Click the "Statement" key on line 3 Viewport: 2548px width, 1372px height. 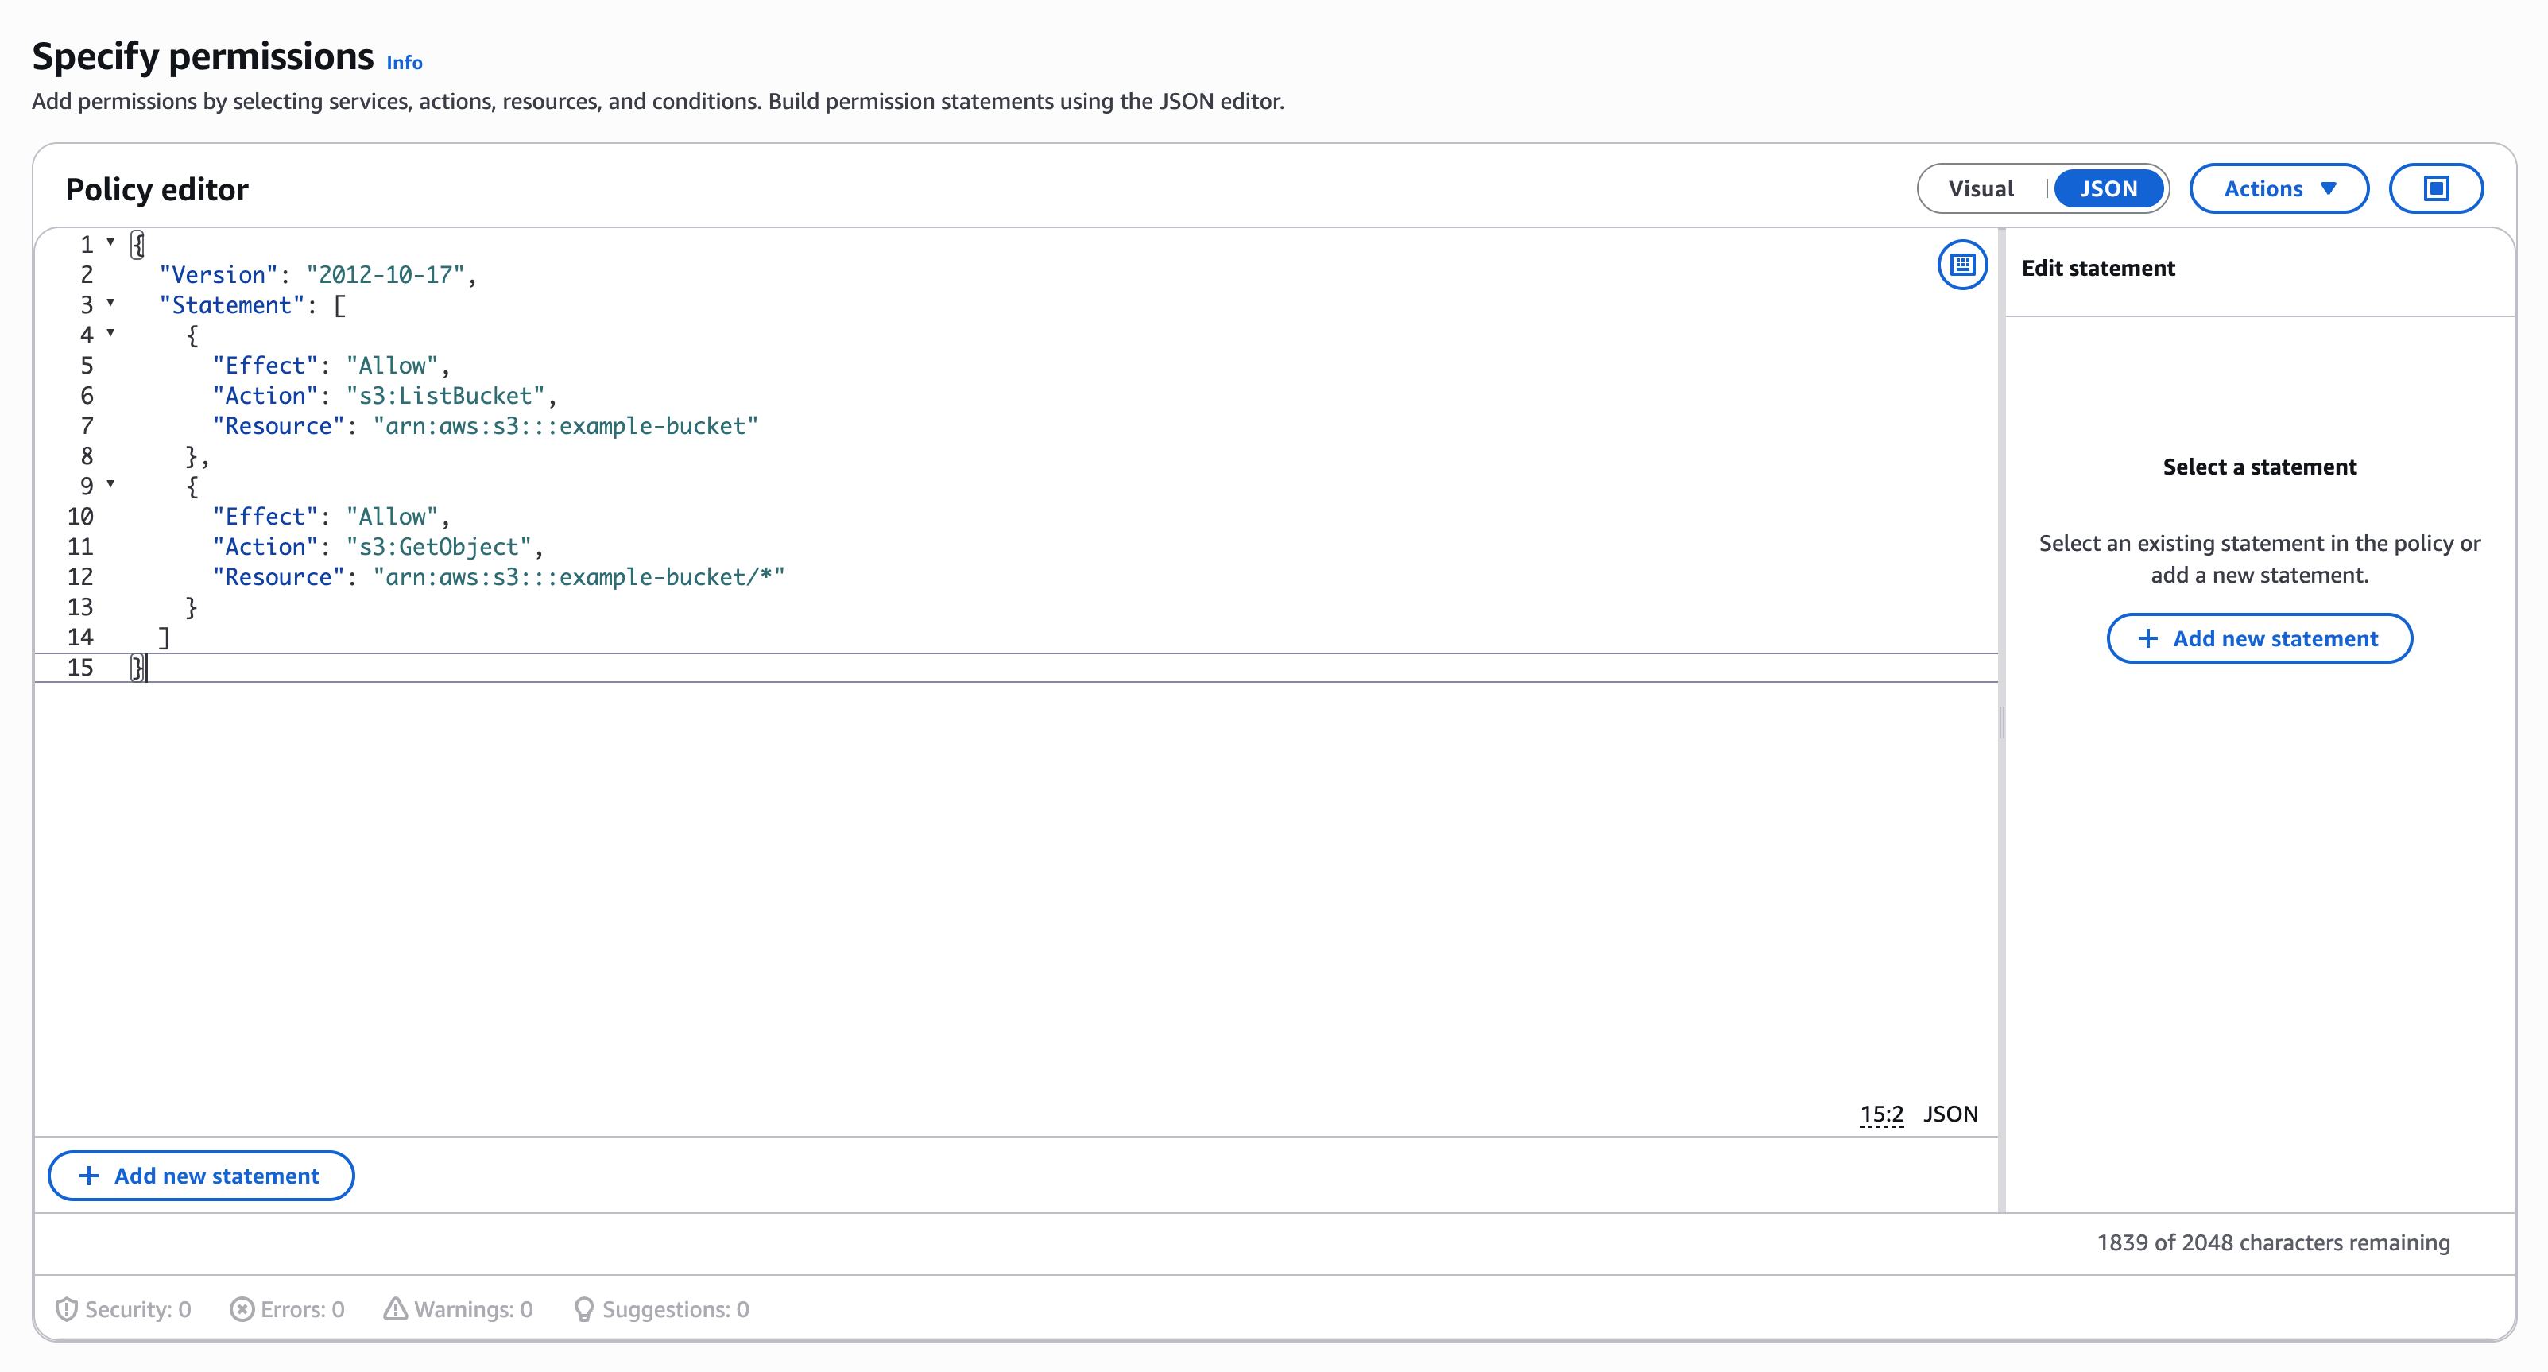tap(231, 304)
